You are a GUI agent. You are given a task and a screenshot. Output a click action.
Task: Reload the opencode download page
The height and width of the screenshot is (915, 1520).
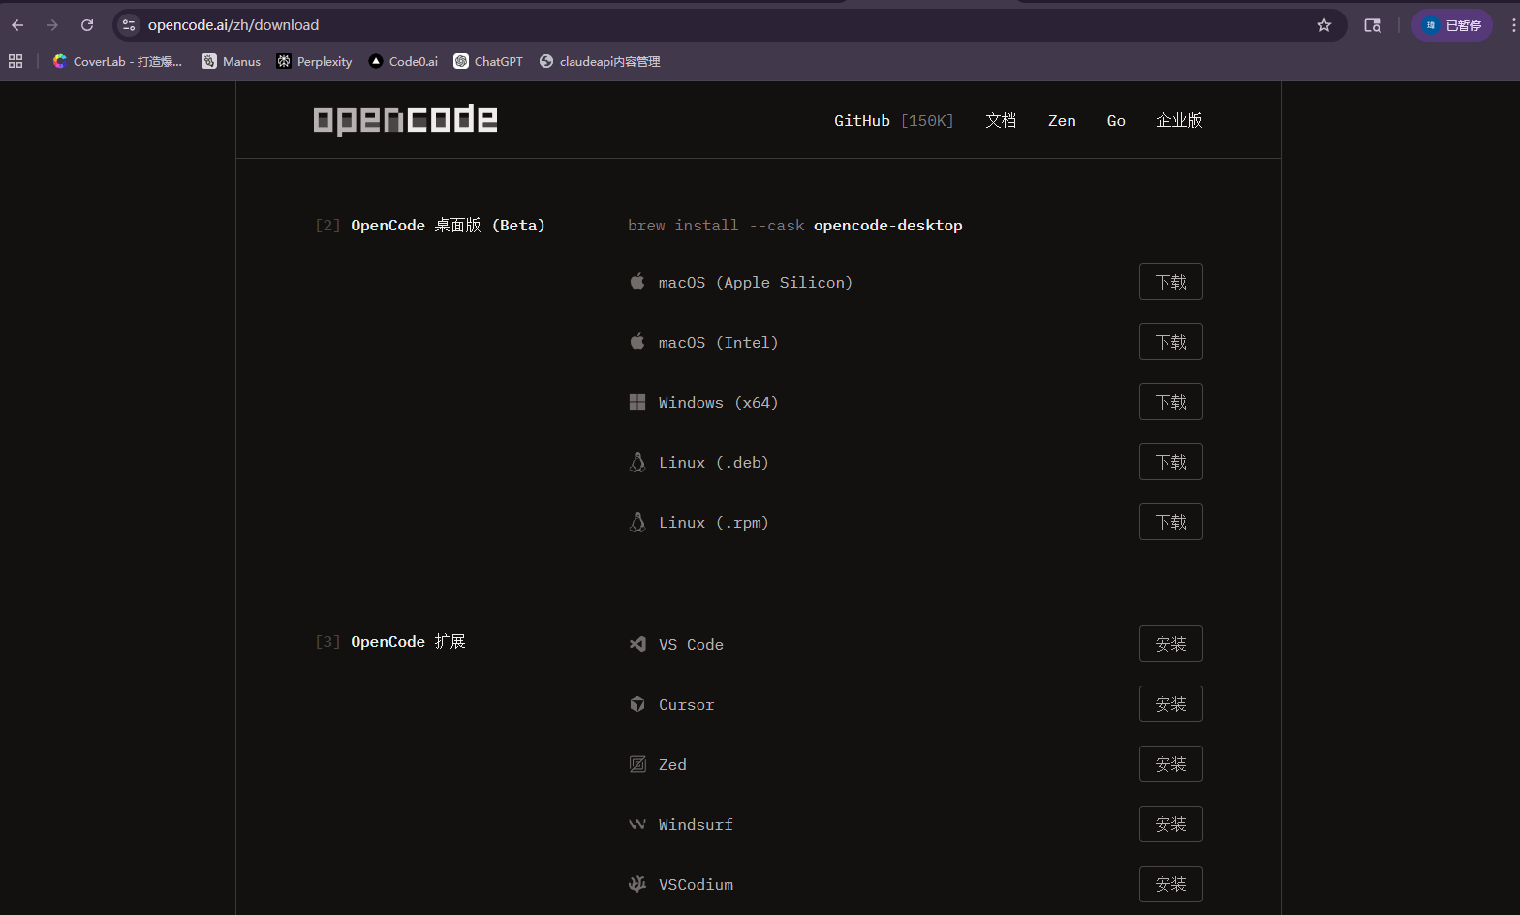coord(87,25)
